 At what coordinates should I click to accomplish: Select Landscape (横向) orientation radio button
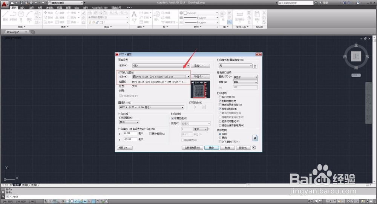point(220,138)
